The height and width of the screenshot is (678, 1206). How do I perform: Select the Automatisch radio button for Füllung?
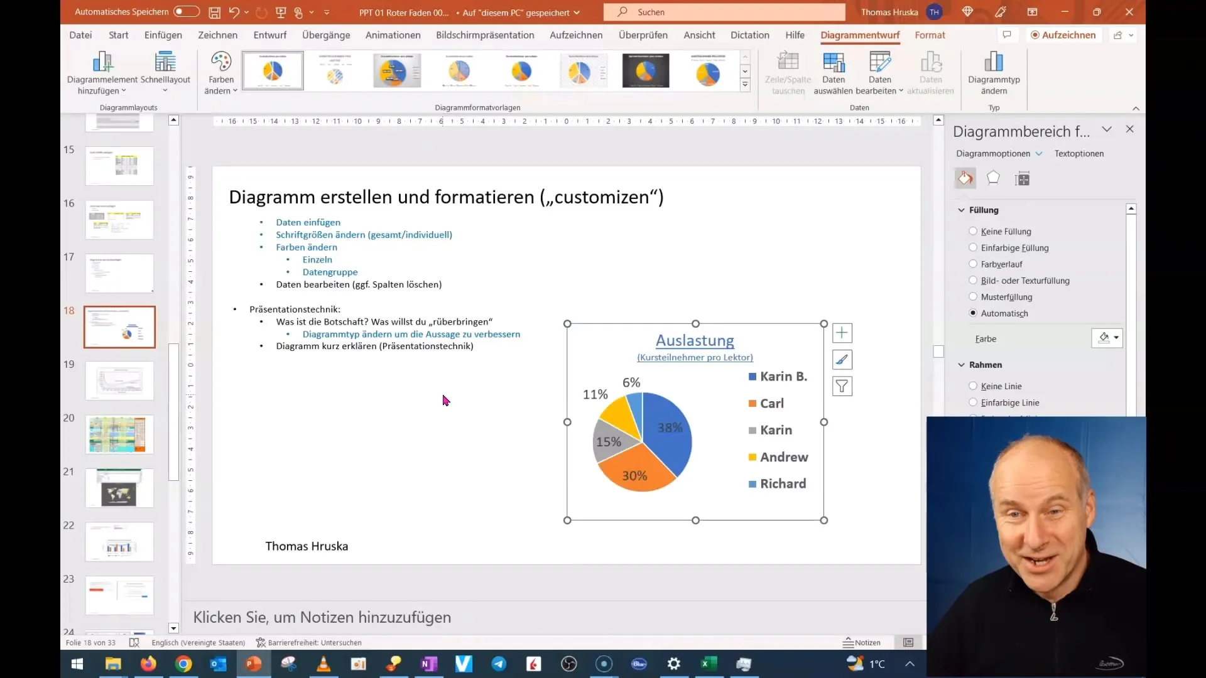(x=974, y=313)
